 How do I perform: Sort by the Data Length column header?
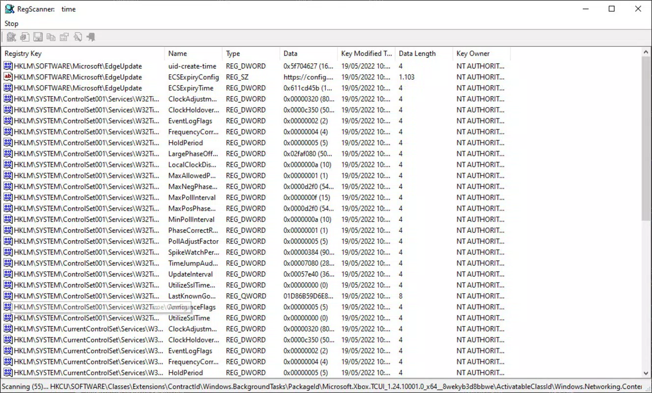click(424, 54)
